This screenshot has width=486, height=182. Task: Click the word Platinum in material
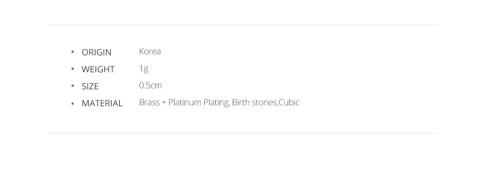tap(185, 102)
